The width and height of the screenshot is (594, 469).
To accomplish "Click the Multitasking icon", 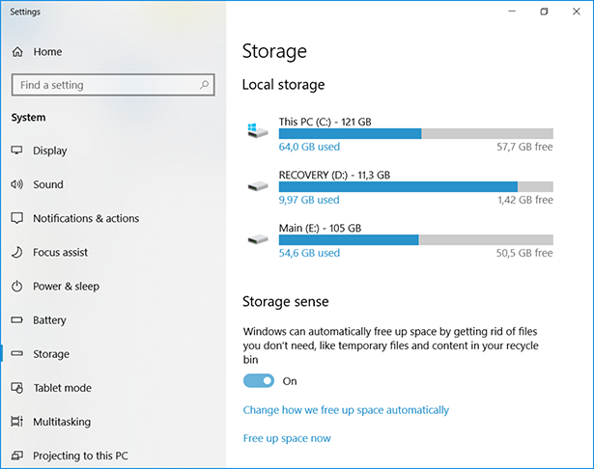I will [x=16, y=422].
